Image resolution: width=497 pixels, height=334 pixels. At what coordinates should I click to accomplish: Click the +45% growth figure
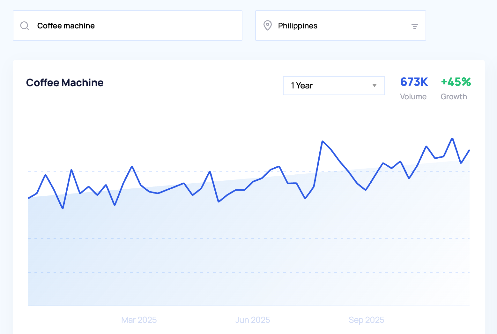point(456,82)
